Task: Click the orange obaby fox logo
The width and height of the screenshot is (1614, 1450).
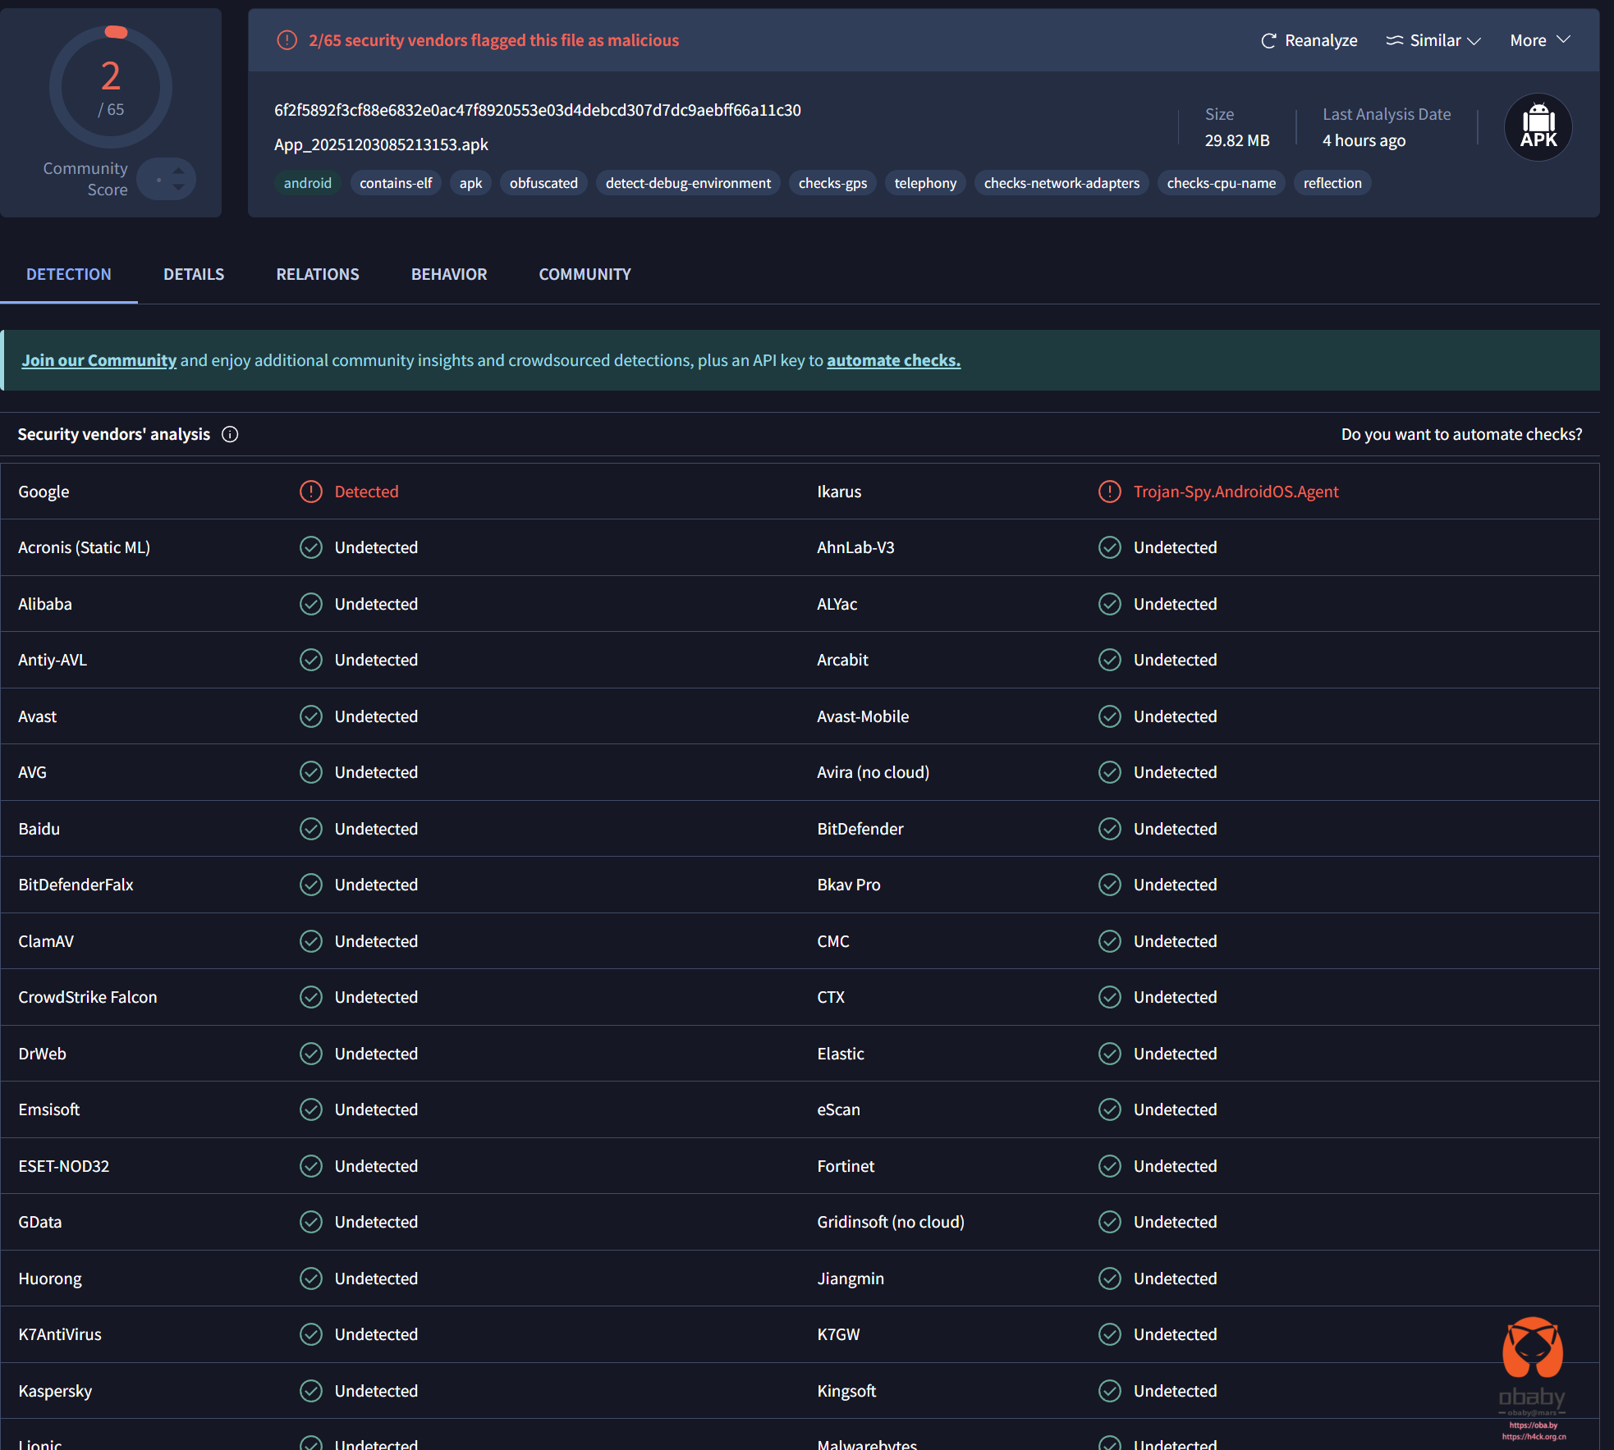Action: pos(1532,1347)
